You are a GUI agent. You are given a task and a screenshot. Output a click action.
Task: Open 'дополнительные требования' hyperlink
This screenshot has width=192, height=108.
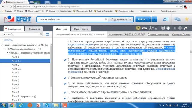pos(165,69)
